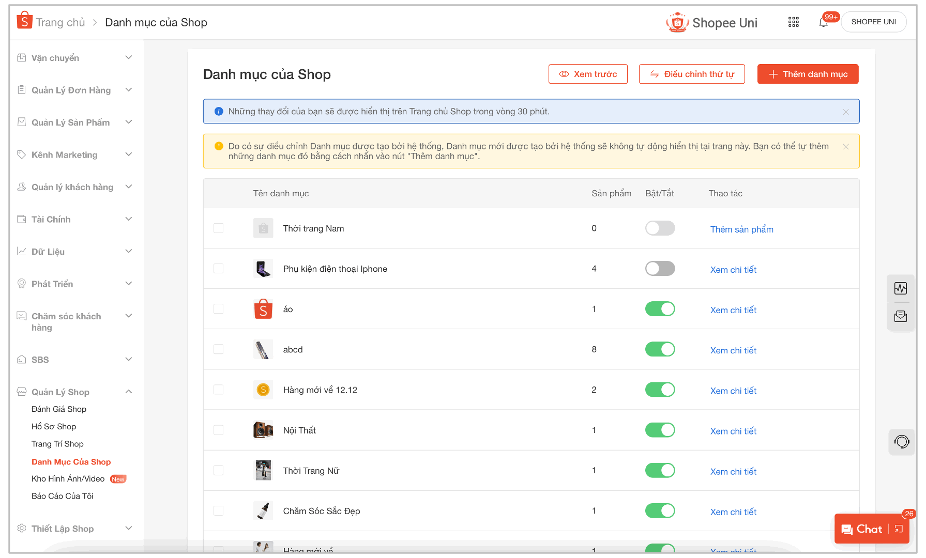Click the Thiết Lập Shop gear icon
The height and width of the screenshot is (558, 926).
click(22, 528)
